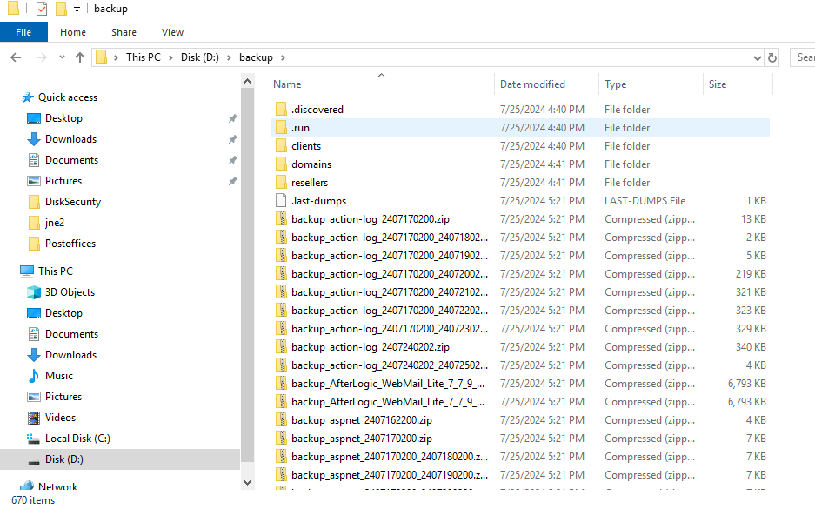This screenshot has height=509, width=815.
Task: Click the Up one level arrow
Action: [80, 57]
